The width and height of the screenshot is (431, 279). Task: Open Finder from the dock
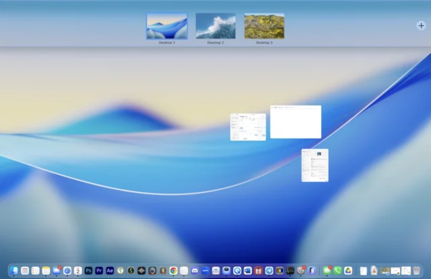tap(14, 270)
